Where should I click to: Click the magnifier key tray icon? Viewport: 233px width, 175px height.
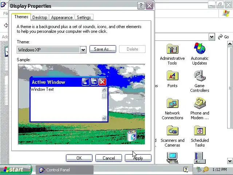[206, 170]
